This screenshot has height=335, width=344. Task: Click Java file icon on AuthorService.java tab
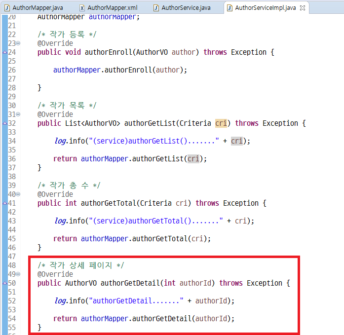point(156,8)
